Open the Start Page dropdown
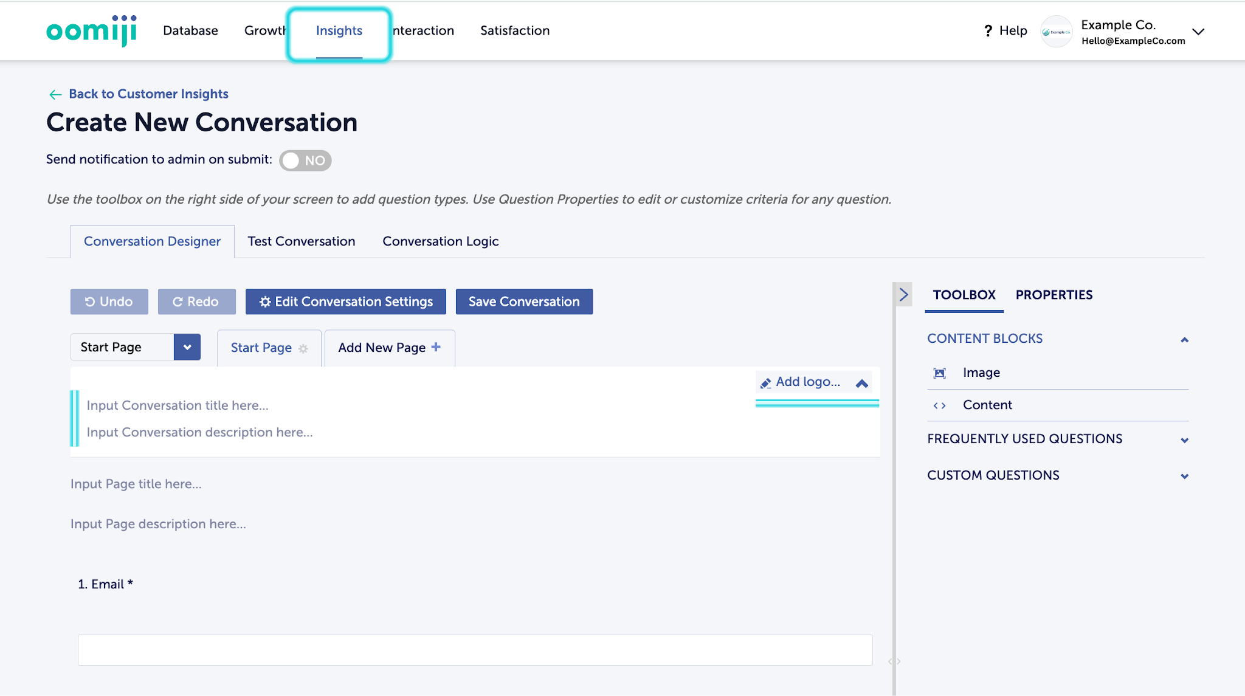 tap(187, 347)
